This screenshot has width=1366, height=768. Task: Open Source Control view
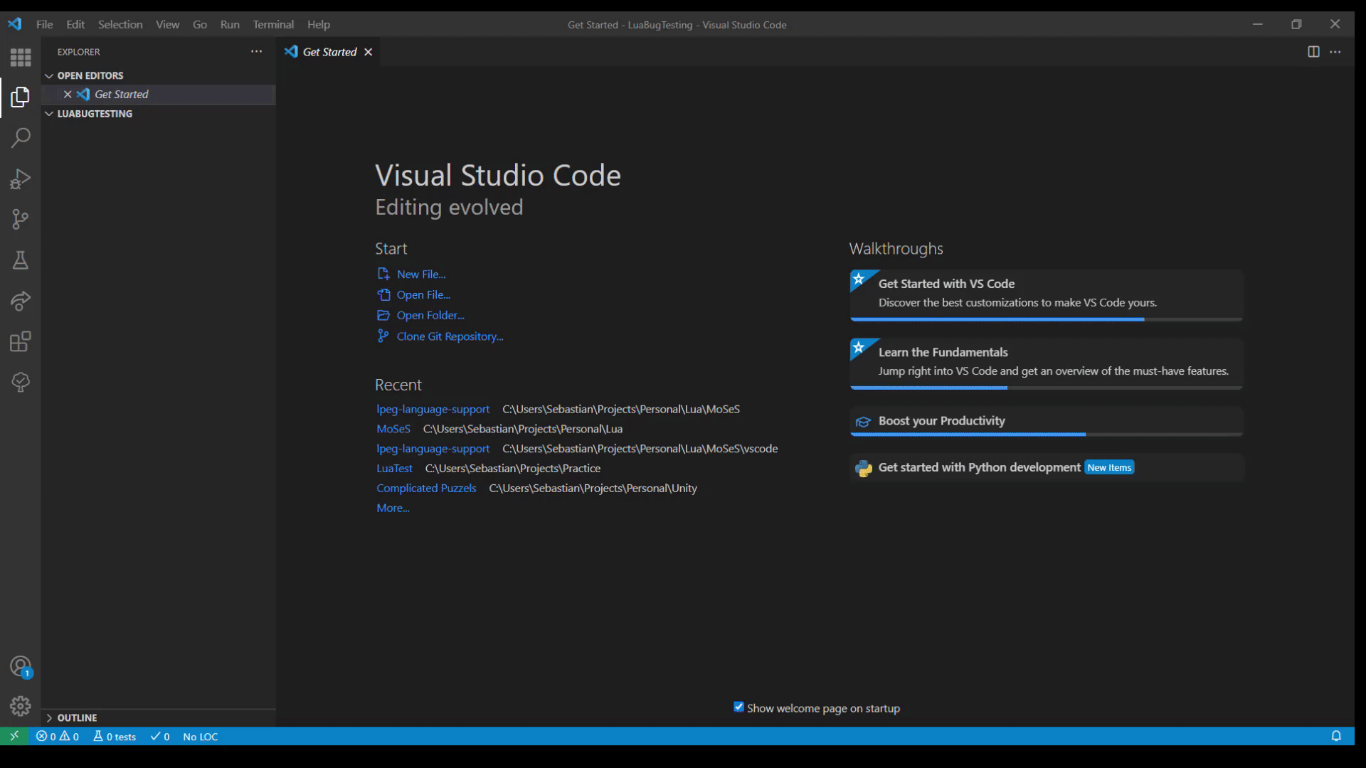[21, 219]
